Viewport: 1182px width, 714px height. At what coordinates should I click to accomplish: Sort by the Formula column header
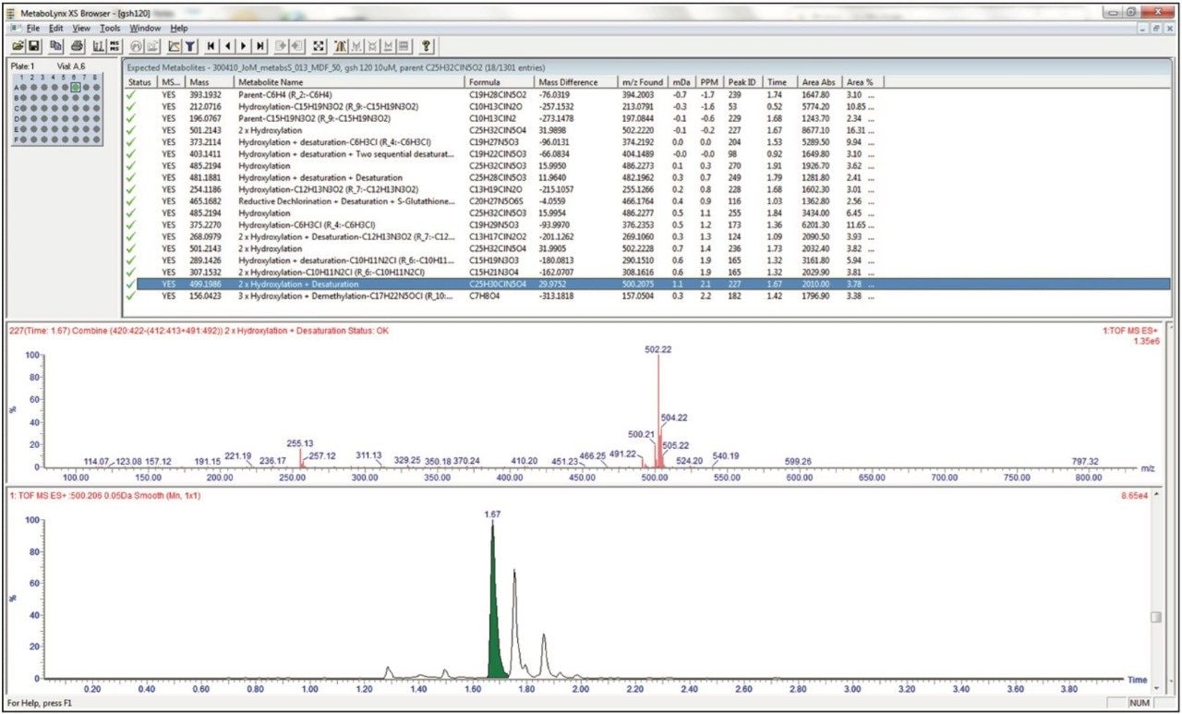[x=501, y=82]
